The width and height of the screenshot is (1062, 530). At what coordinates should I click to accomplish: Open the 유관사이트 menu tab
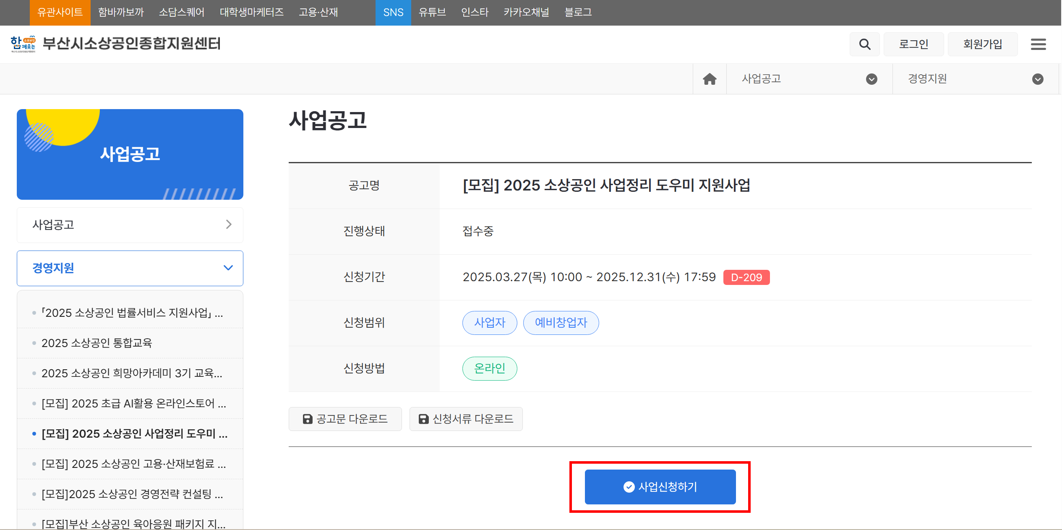pyautogui.click(x=60, y=12)
